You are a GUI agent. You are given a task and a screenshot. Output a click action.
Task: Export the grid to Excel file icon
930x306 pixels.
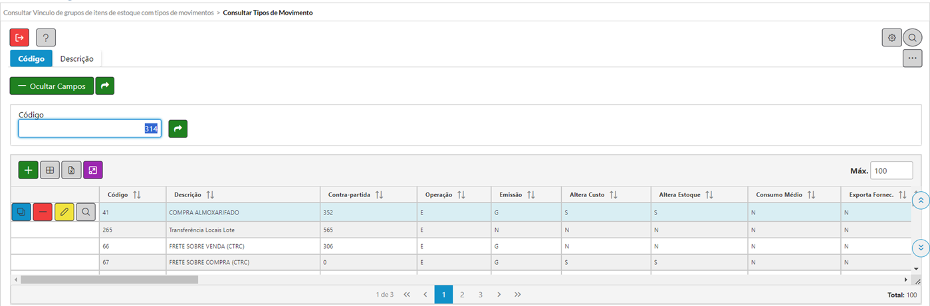(x=71, y=171)
